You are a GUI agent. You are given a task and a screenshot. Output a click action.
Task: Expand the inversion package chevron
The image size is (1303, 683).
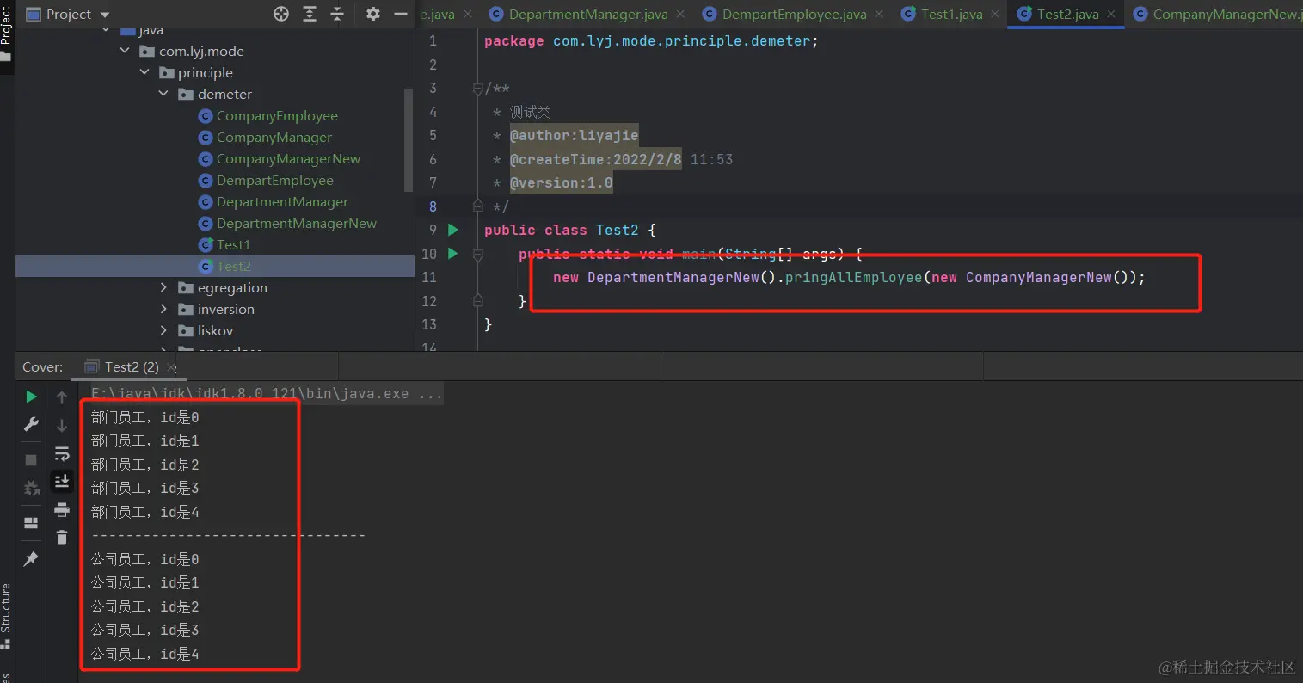coord(163,309)
